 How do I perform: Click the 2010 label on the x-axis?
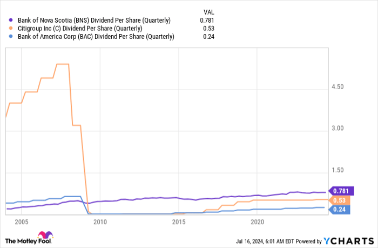point(100,222)
